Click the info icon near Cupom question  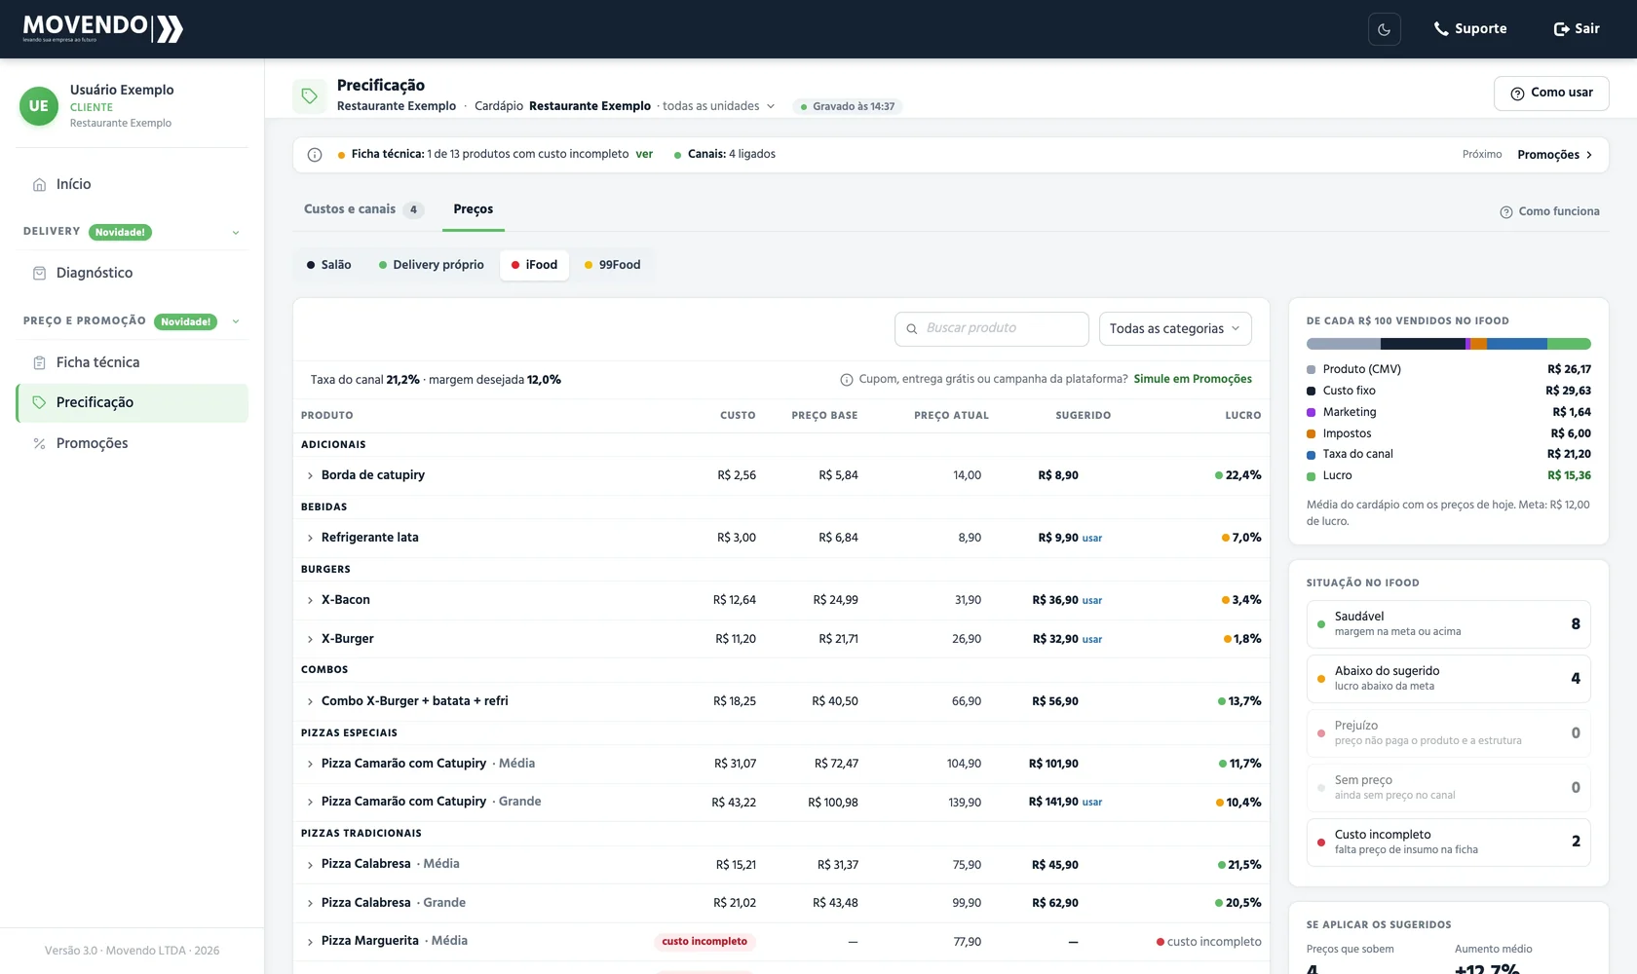[847, 380]
